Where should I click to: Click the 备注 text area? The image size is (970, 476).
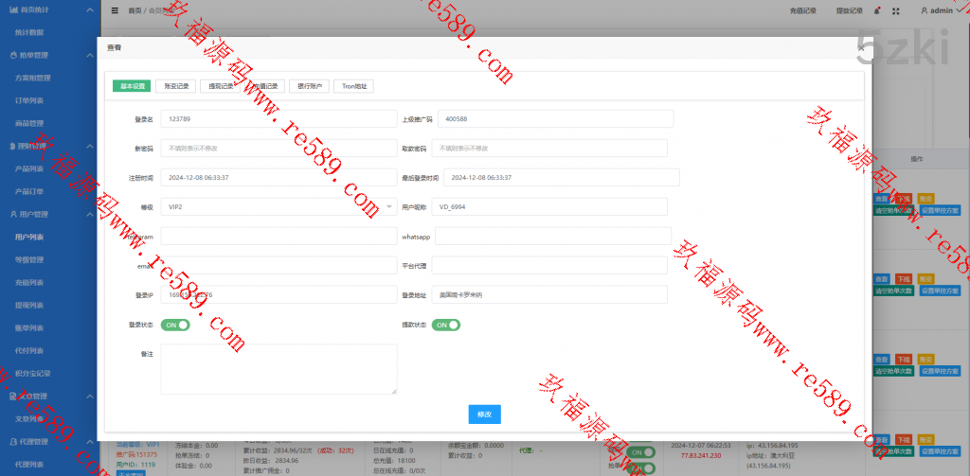click(x=278, y=369)
